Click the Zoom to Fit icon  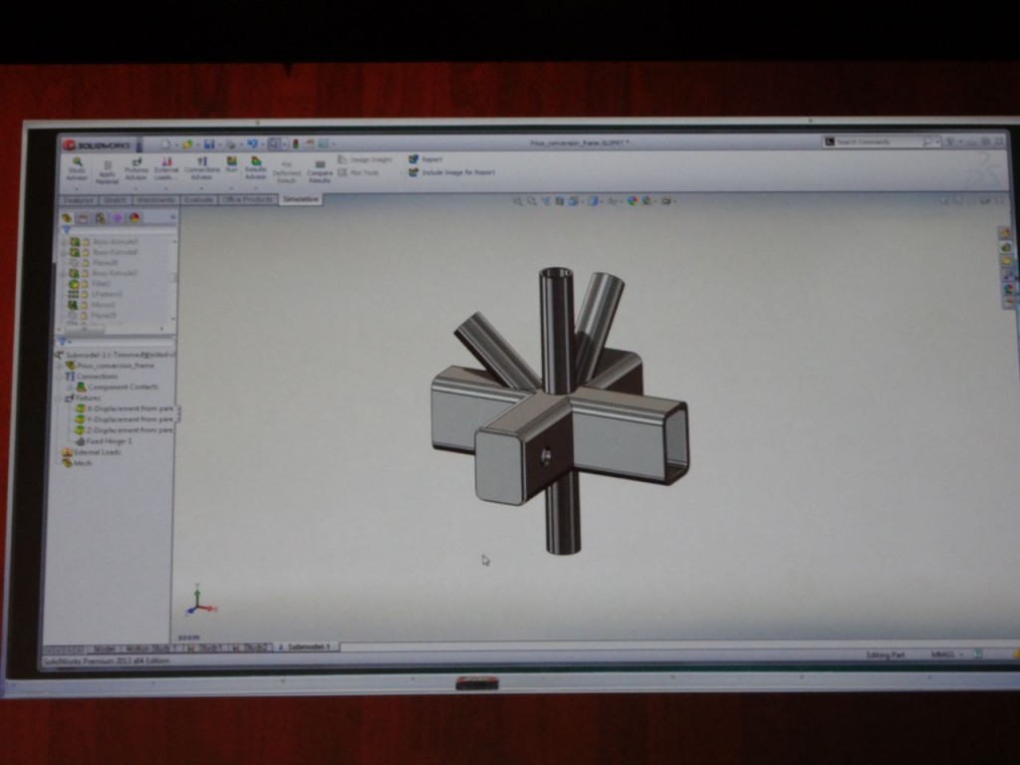(518, 201)
